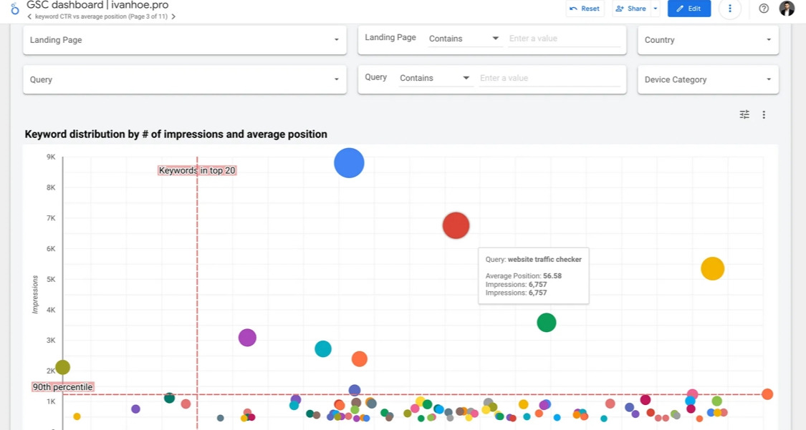
Task: Click the 'Impressions' y-axis label
Action: 36,295
